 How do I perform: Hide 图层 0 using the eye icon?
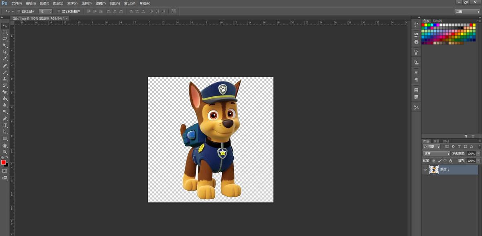pos(425,170)
